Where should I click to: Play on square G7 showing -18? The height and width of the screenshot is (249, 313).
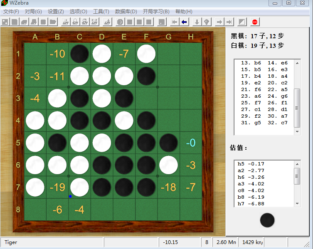168,187
